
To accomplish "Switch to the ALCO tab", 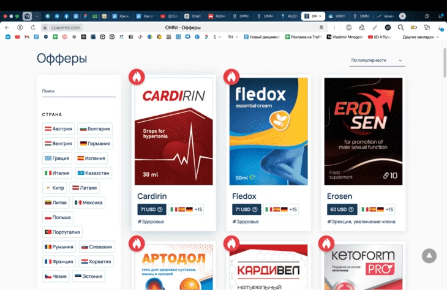I will [290, 17].
